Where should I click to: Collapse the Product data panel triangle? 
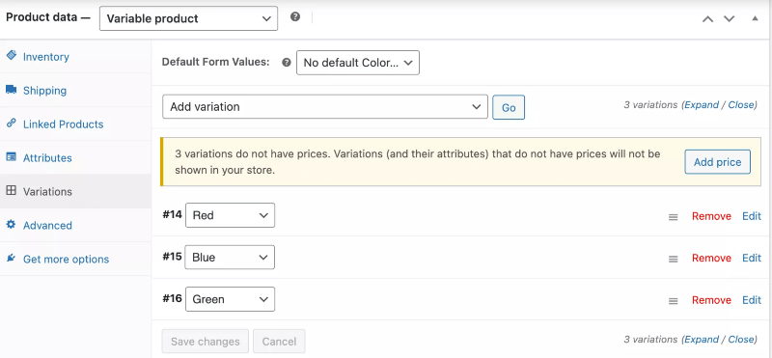[x=755, y=18]
